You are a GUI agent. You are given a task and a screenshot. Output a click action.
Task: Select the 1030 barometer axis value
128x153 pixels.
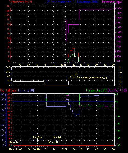[x=119, y=8]
